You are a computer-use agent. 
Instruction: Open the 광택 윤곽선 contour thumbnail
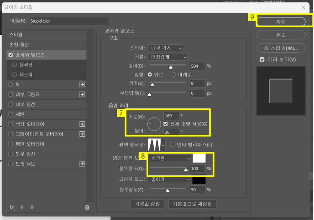click(x=154, y=145)
